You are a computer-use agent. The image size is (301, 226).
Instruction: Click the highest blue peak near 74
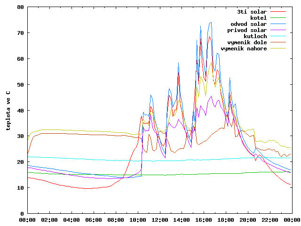[211, 22]
